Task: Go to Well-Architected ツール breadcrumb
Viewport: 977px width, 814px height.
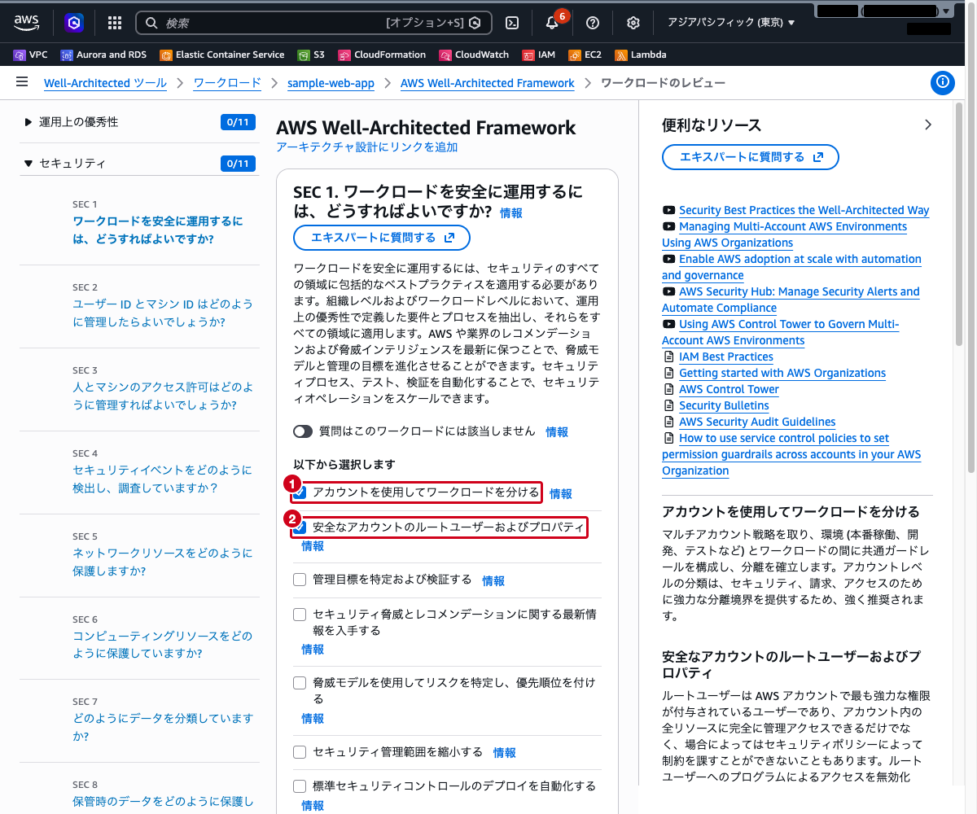Action: [x=105, y=83]
